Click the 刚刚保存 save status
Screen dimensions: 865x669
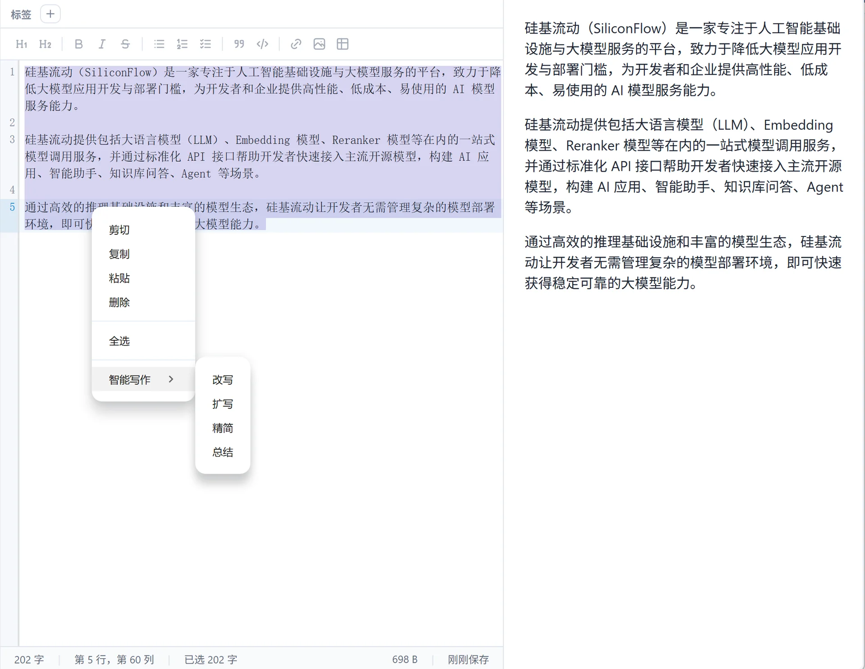(468, 660)
